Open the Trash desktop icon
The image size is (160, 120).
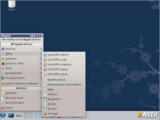pos(12,5)
